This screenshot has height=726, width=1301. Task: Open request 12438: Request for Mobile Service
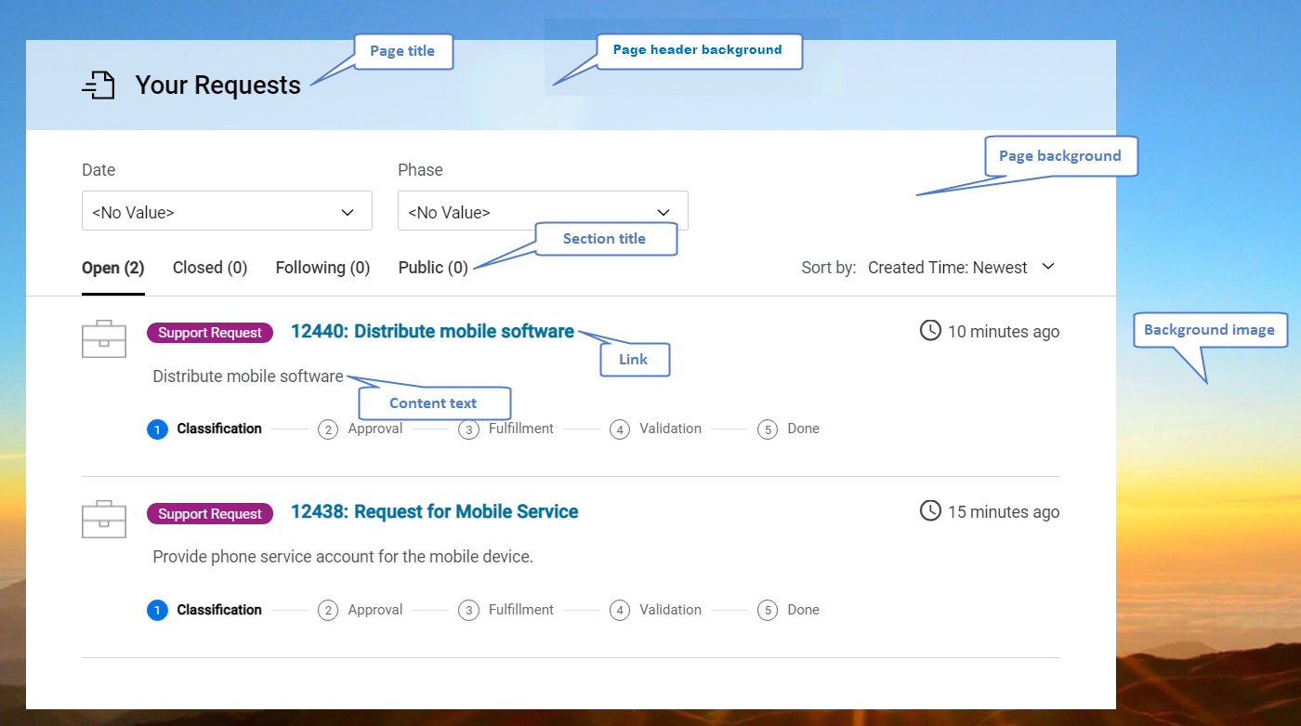pyautogui.click(x=434, y=511)
